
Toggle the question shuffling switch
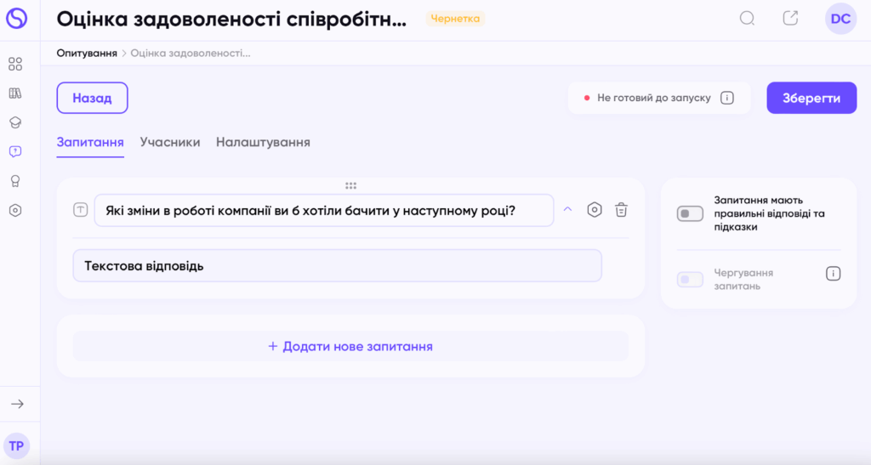click(690, 279)
